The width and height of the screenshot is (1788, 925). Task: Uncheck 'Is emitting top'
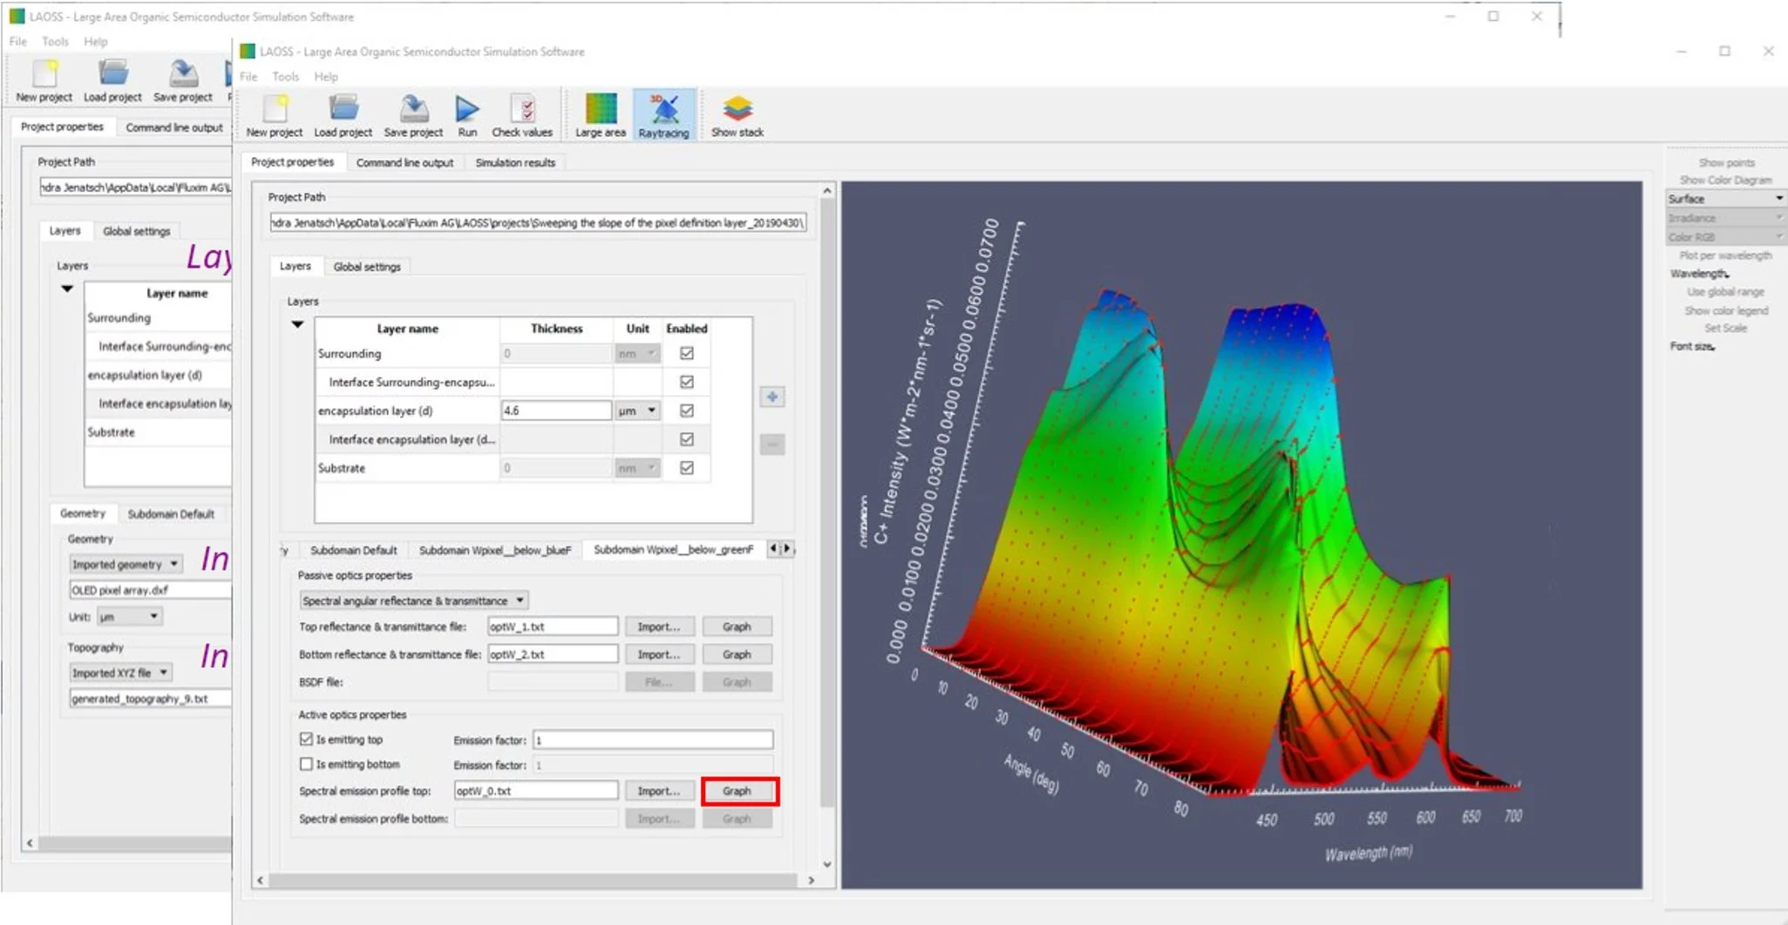coord(307,738)
